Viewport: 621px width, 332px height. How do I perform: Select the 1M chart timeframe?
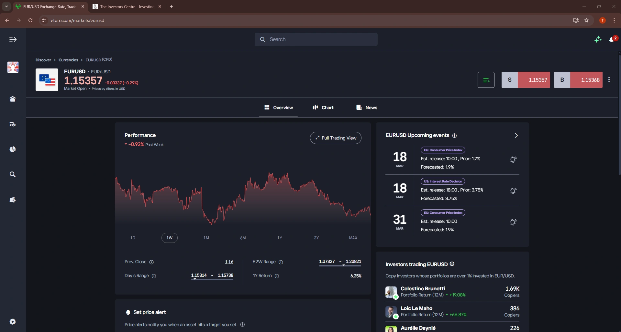pyautogui.click(x=206, y=238)
